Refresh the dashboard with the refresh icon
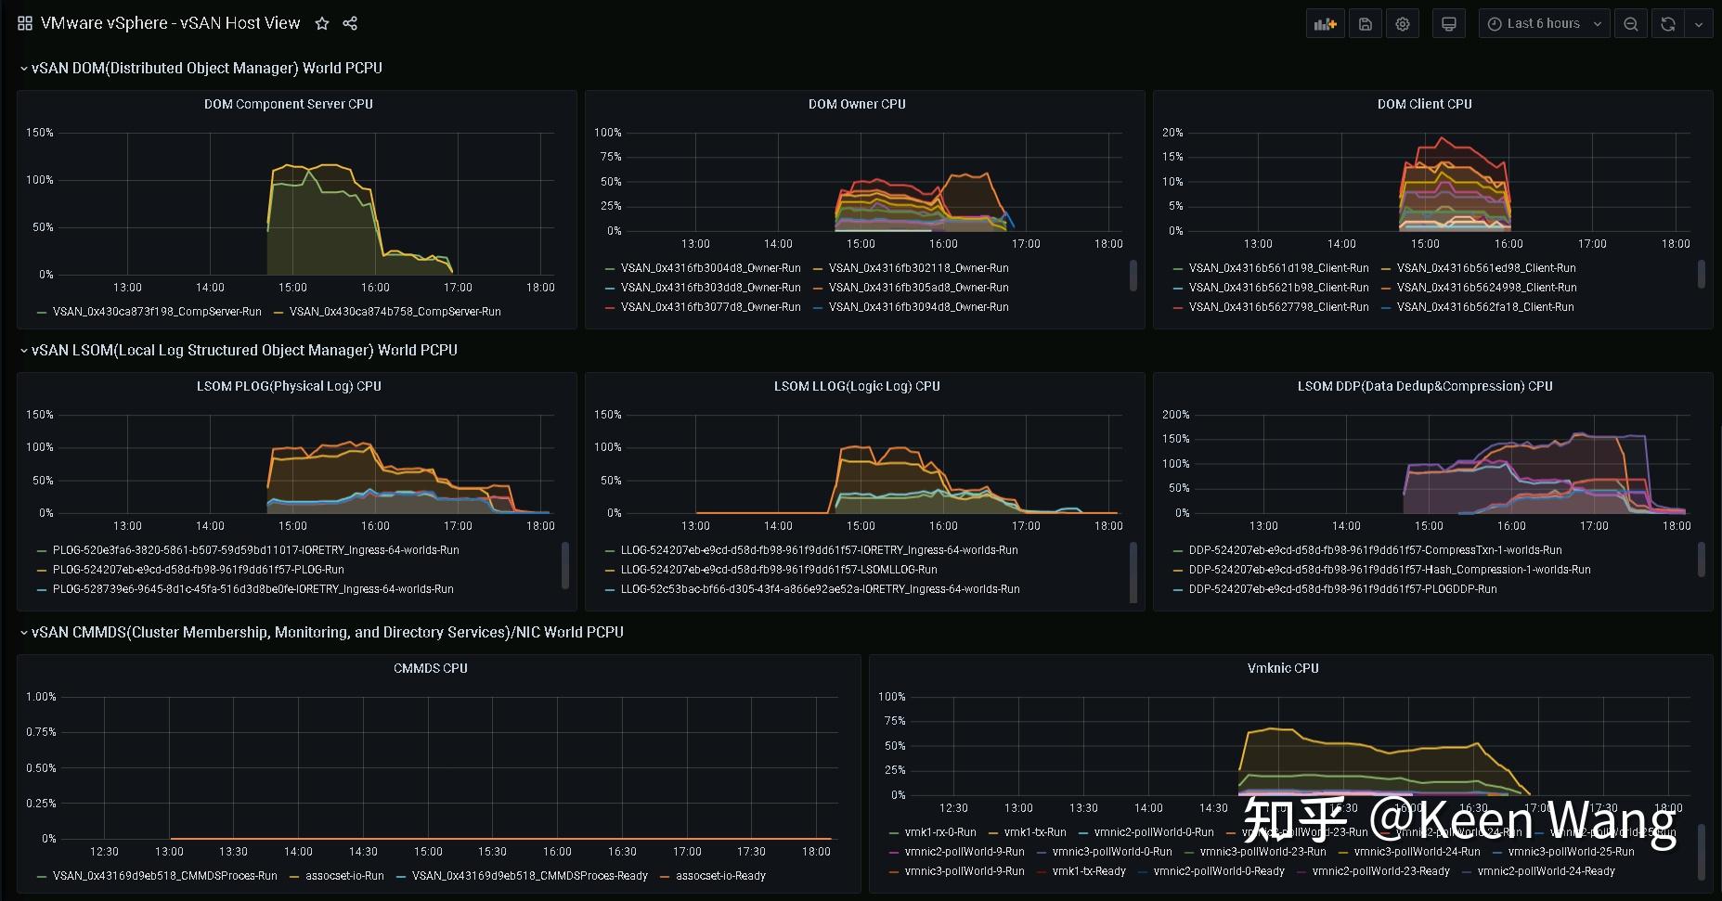Viewport: 1722px width, 901px height. 1668,23
